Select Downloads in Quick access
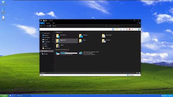This screenshot has width=173, height=97. [47, 37]
